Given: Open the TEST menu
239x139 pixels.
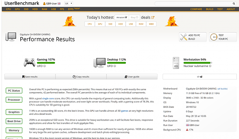Looking at the screenshot, I should point(220,9).
